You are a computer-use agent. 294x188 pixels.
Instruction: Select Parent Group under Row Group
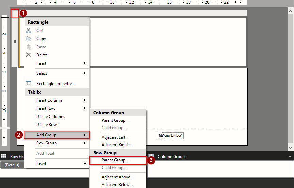118,160
